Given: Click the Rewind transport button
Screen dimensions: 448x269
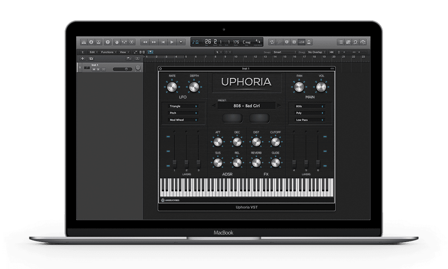Looking at the screenshot, I should coord(145,42).
